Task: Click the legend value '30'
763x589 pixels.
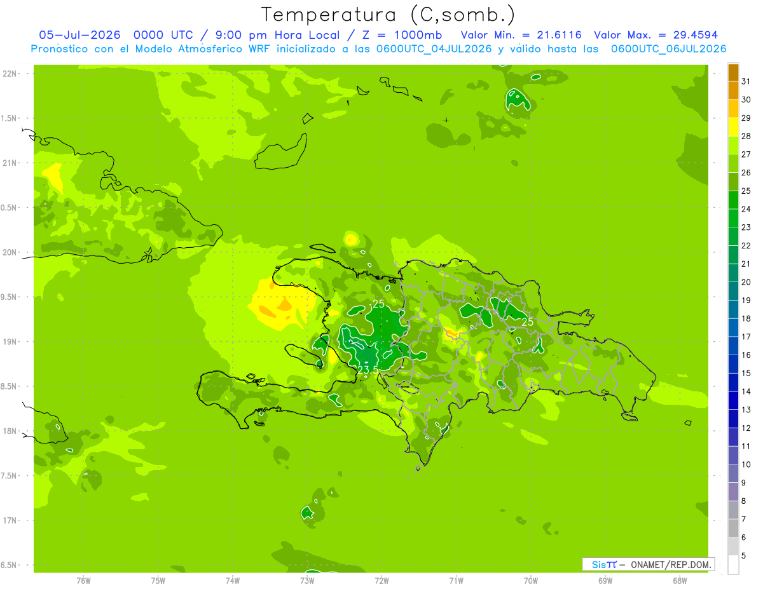Action: [746, 100]
